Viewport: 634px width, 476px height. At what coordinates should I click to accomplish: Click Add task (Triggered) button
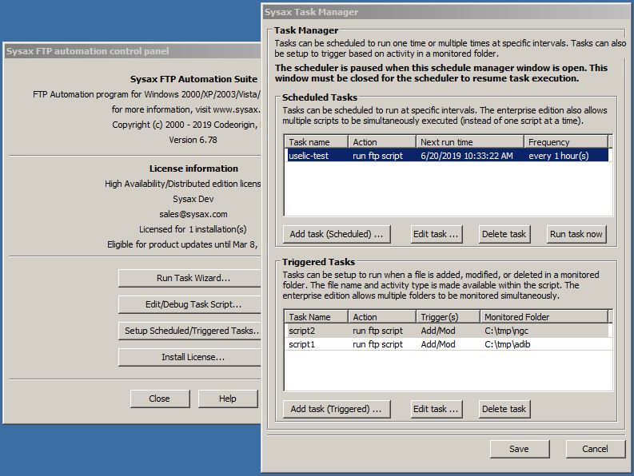pyautogui.click(x=337, y=409)
